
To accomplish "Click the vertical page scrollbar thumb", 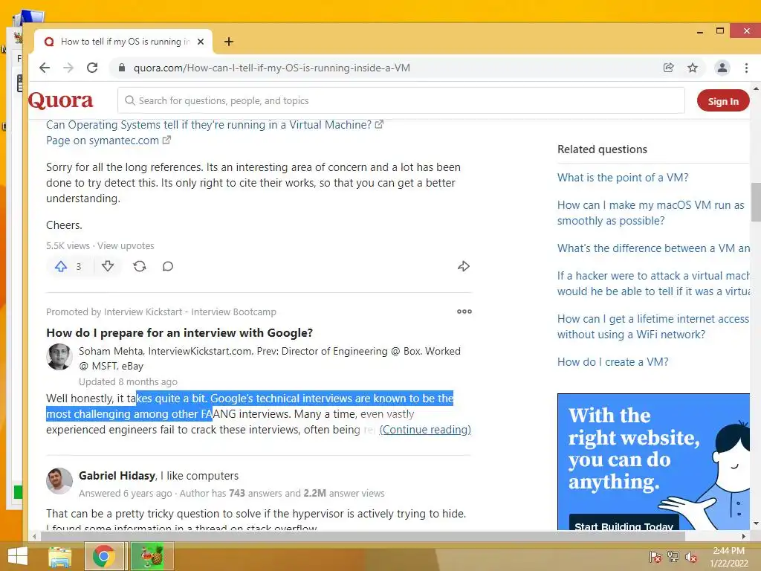I will tap(756, 201).
